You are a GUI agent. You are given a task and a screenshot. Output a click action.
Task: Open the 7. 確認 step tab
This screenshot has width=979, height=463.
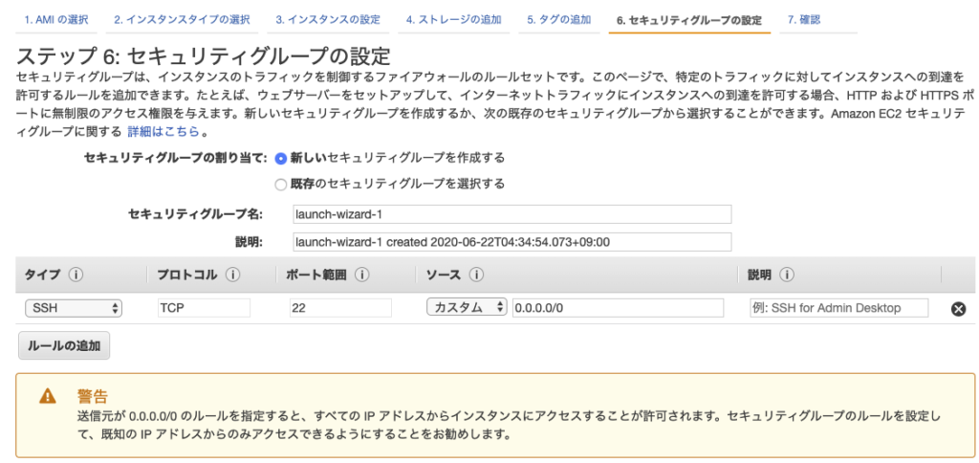(x=803, y=19)
